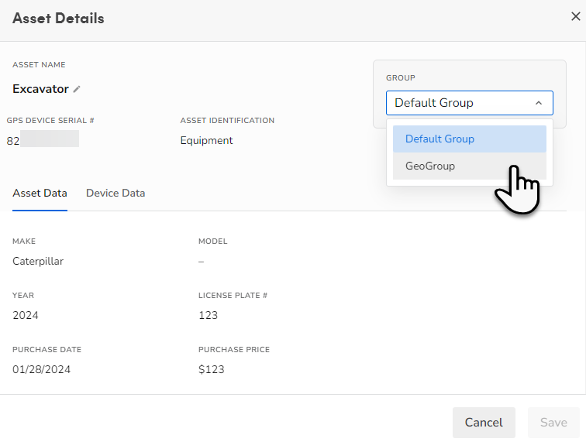Click the GPS DEVICE SERIAL # label
Screen dimensions: 586x442
pos(50,120)
